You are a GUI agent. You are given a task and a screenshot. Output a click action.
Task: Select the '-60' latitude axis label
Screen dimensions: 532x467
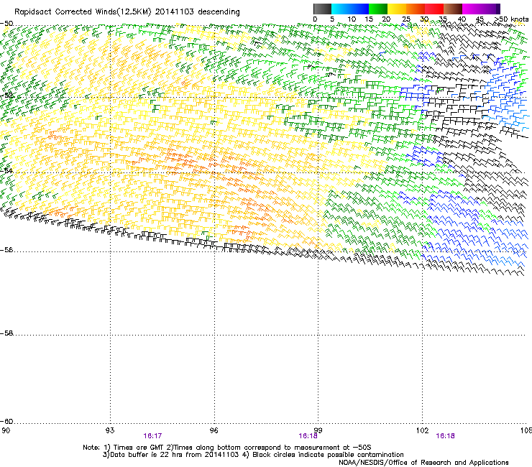6,422
